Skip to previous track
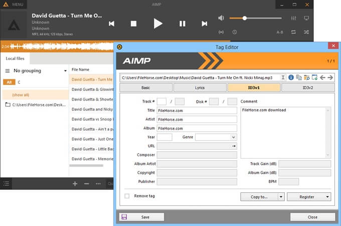341x226 pixels. 111,24
